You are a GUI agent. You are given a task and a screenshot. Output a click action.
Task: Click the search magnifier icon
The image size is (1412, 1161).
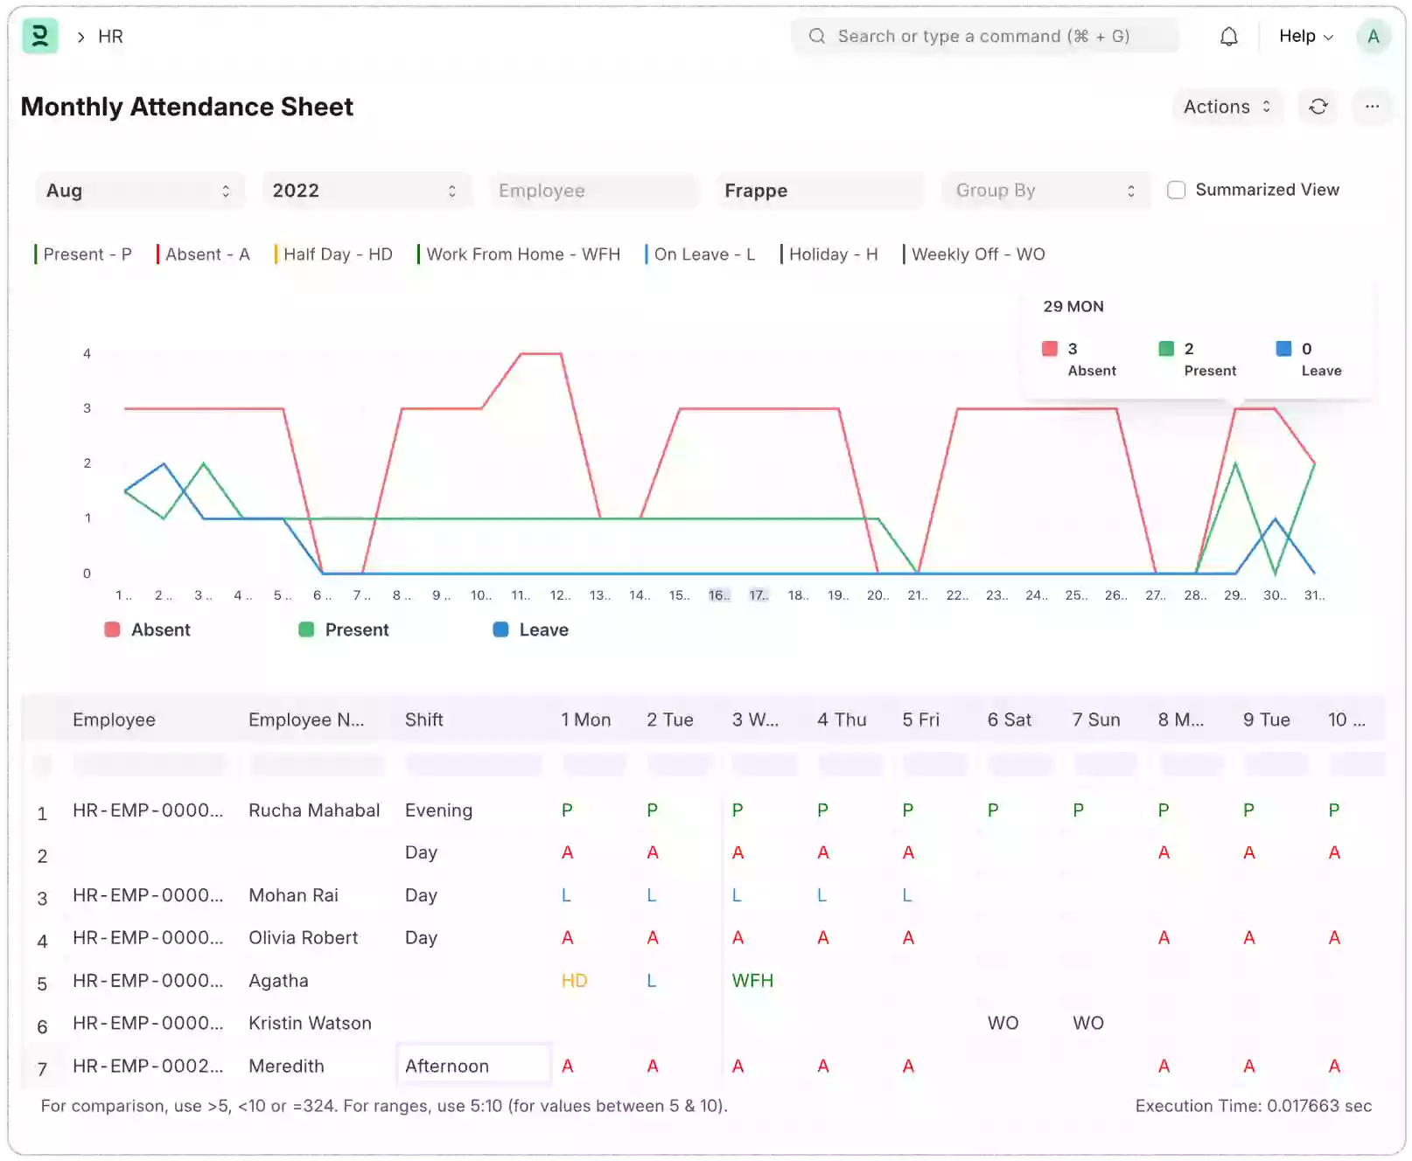(x=816, y=36)
